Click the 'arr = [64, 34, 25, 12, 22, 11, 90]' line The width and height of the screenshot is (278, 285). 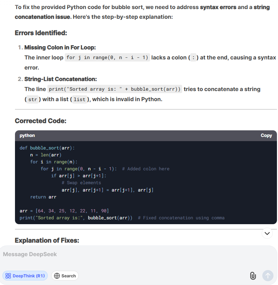[x=64, y=211]
